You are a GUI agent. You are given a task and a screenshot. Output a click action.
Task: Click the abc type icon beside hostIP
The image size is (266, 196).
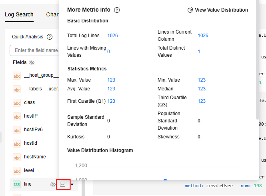(x=17, y=117)
